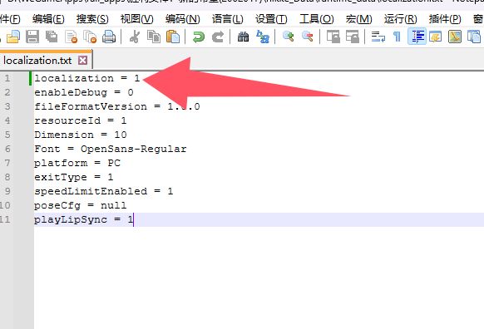Click line number 2 in the margin
Screen dimensions: 484x329
pos(7,92)
